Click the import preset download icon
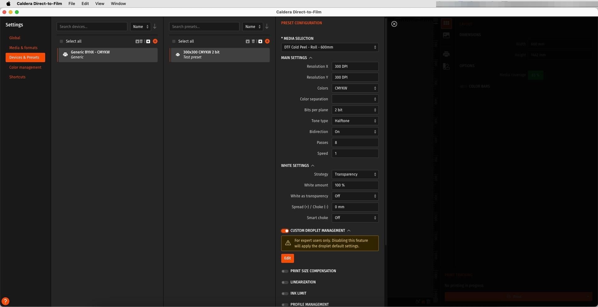598x307 pixels. (x=260, y=41)
